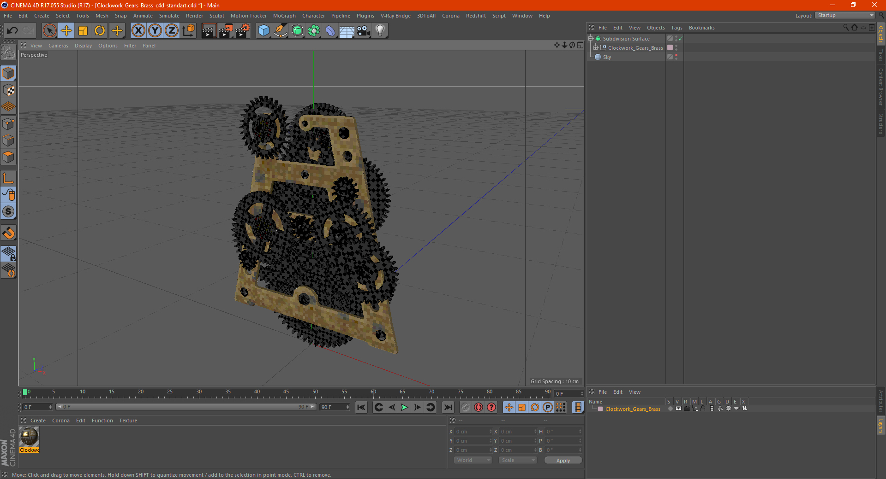Image resolution: width=886 pixels, height=479 pixels.
Task: Open the Simulate menu
Action: tap(169, 16)
